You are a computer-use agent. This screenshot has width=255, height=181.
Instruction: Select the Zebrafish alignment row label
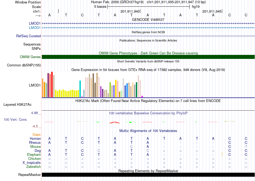coord(33,167)
